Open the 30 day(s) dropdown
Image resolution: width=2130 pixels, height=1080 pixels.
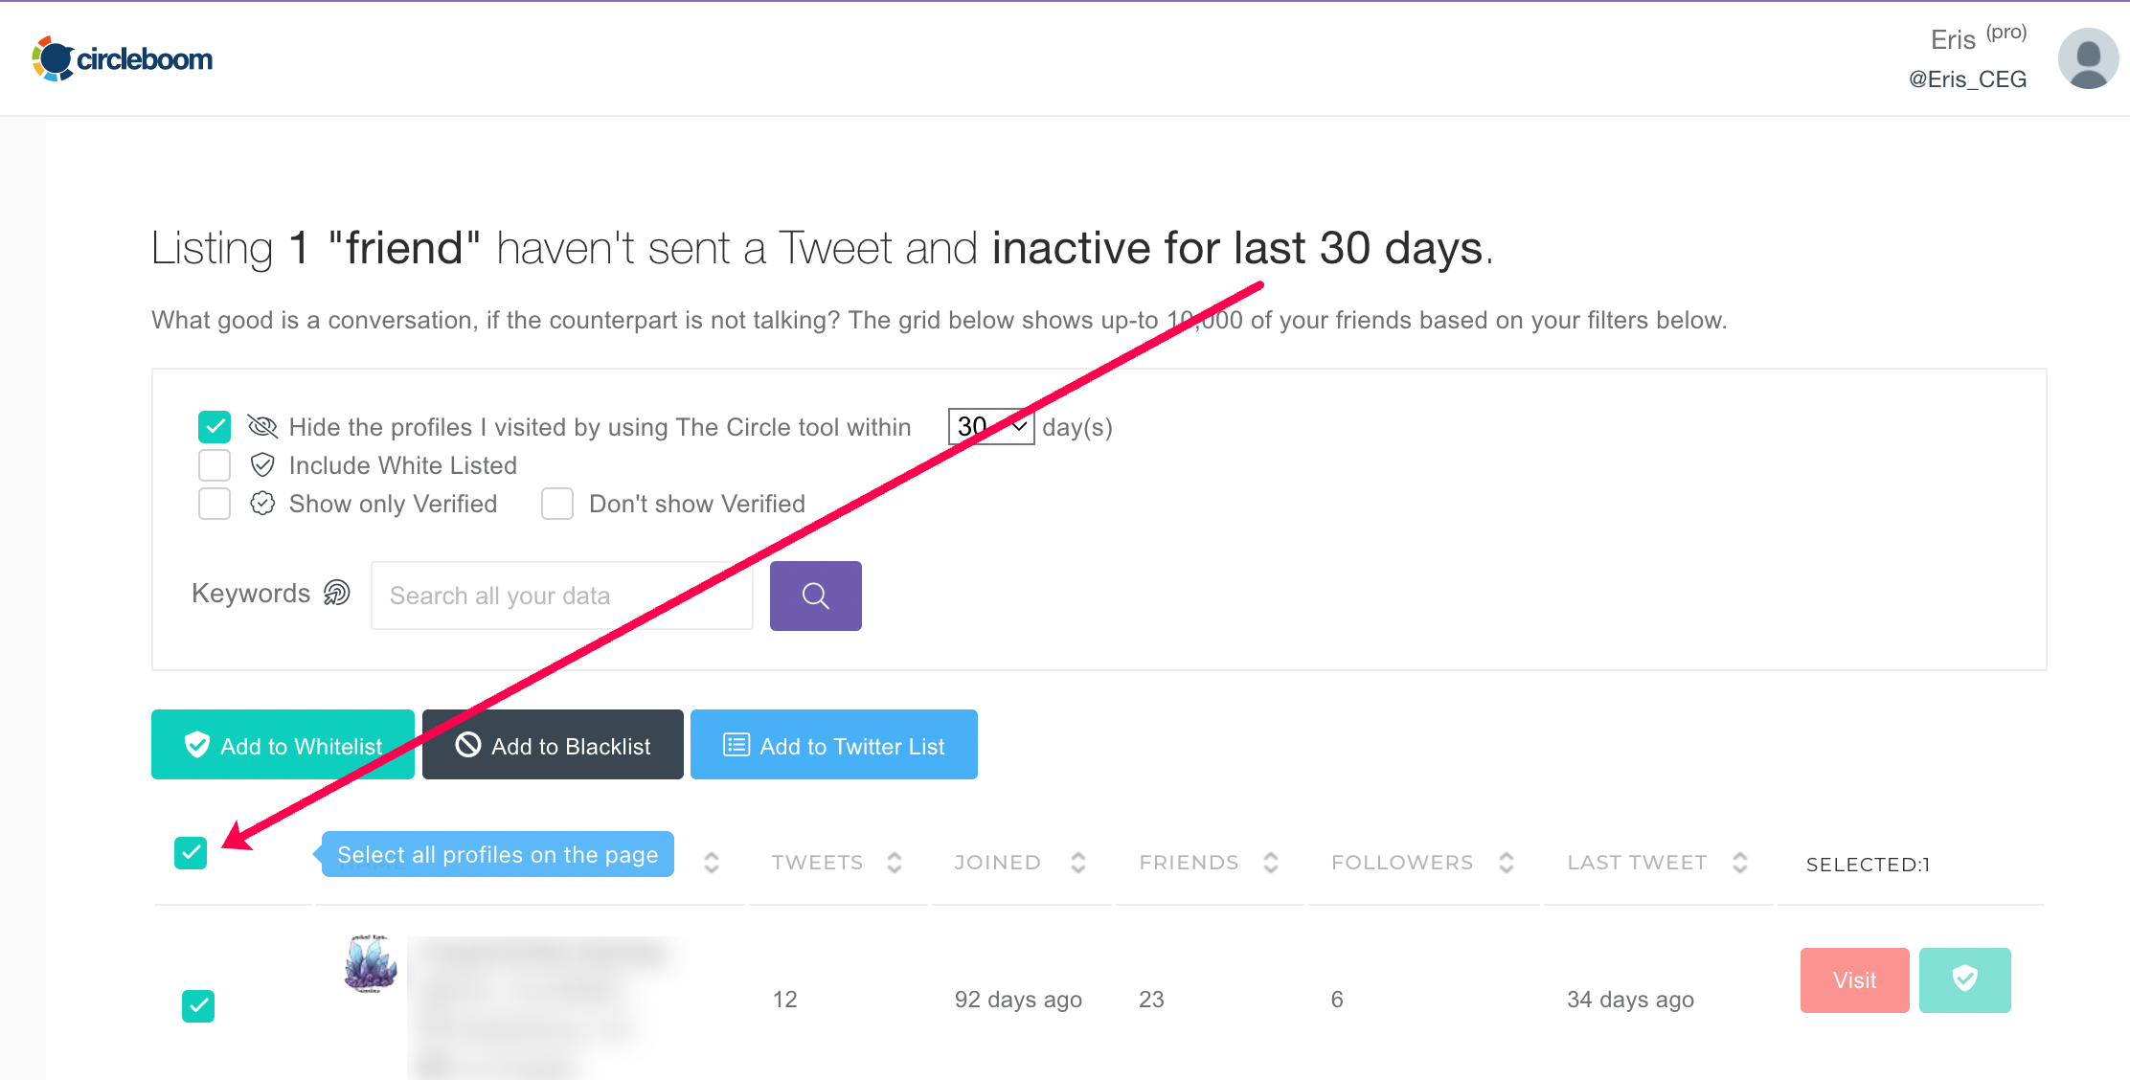click(991, 426)
